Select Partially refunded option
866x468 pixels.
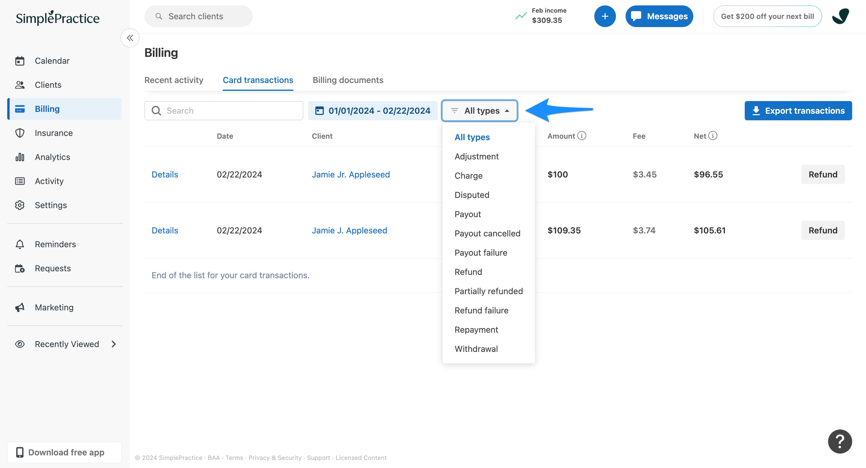488,291
